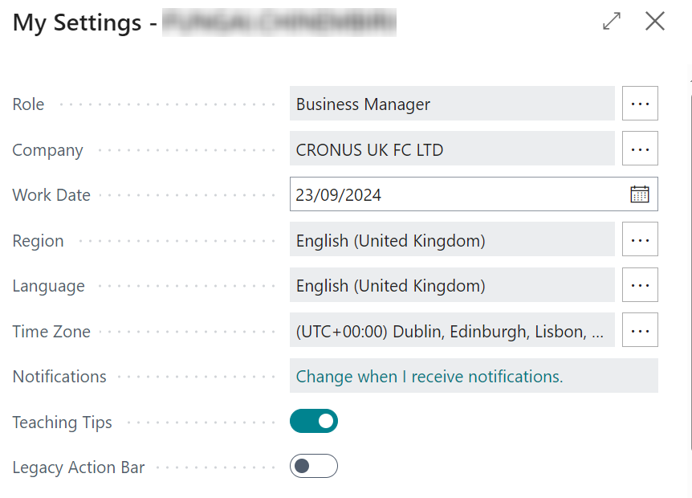The image size is (692, 498).
Task: Open the Work Date calendar picker
Action: click(640, 194)
